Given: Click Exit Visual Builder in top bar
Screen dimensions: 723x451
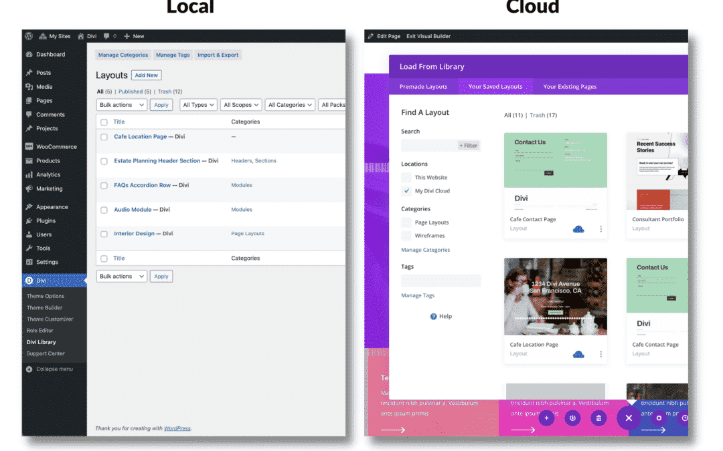Looking at the screenshot, I should pyautogui.click(x=428, y=36).
